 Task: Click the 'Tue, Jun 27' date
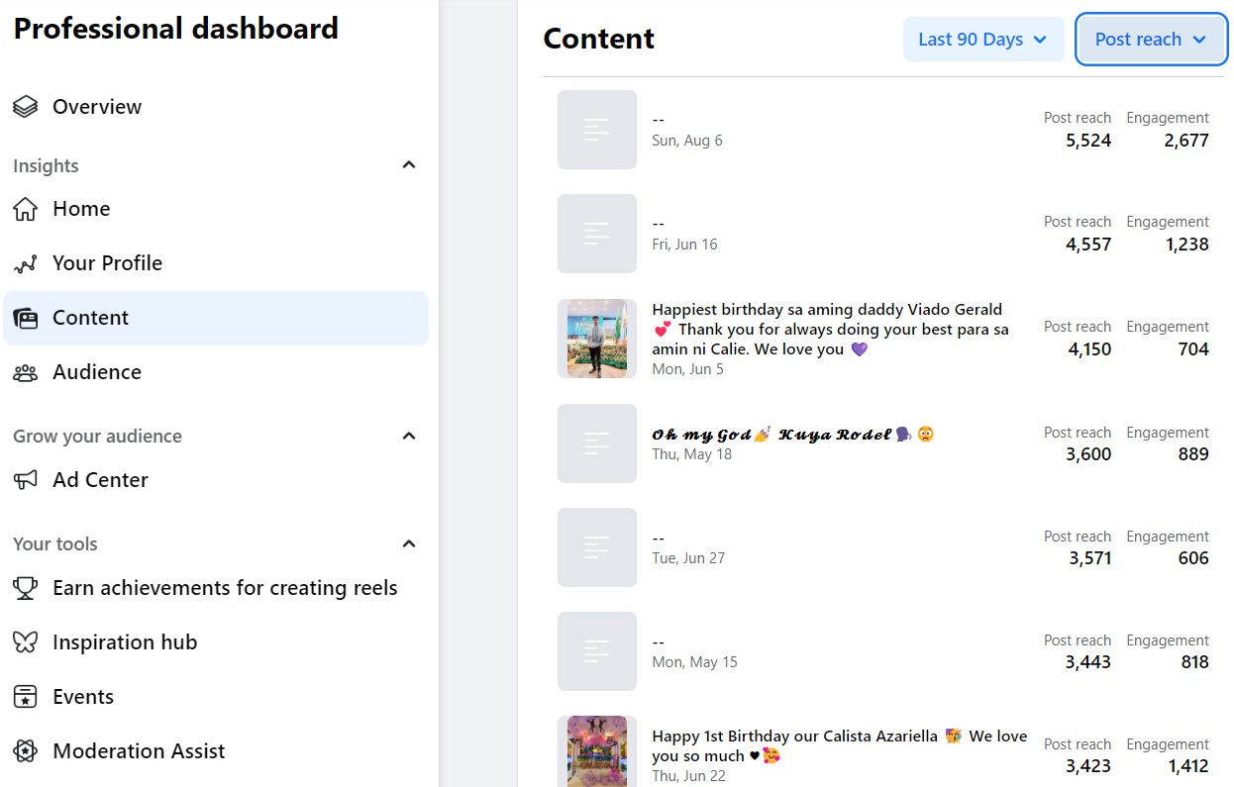(688, 558)
